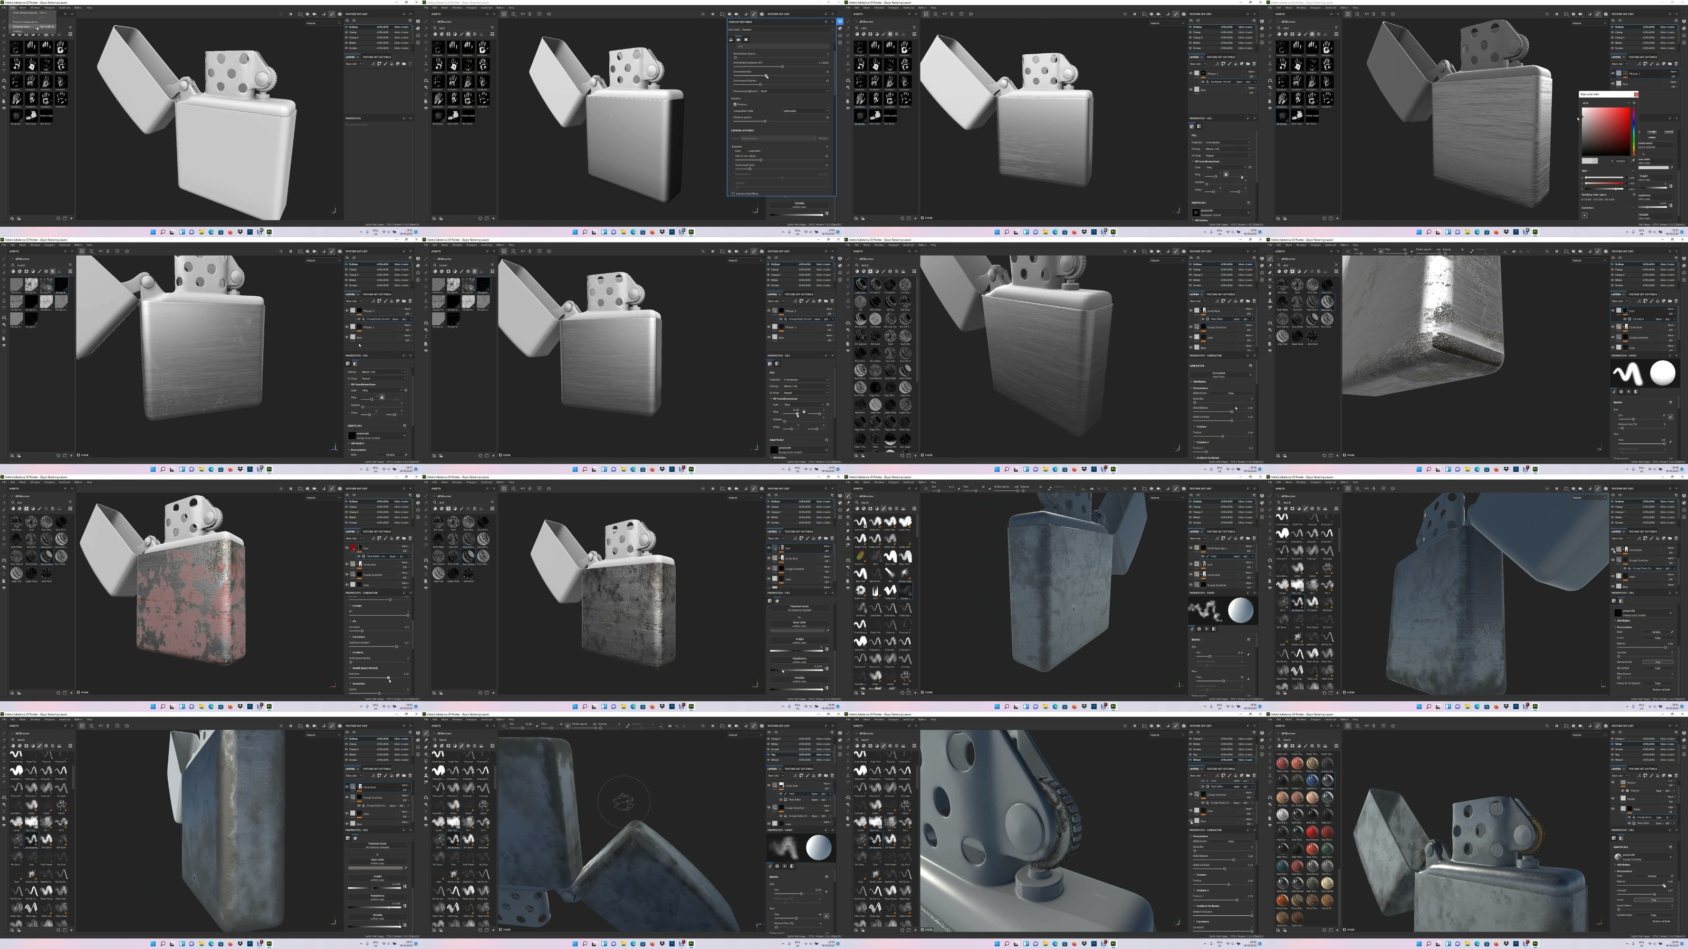Open the HSV color model dropdown
The image size is (1688, 949).
point(1586,171)
